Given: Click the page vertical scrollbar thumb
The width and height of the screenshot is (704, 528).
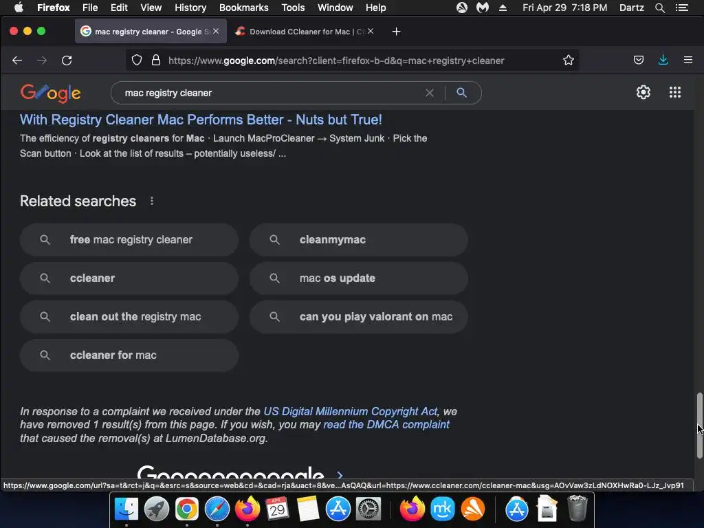Looking at the screenshot, I should pos(699,425).
